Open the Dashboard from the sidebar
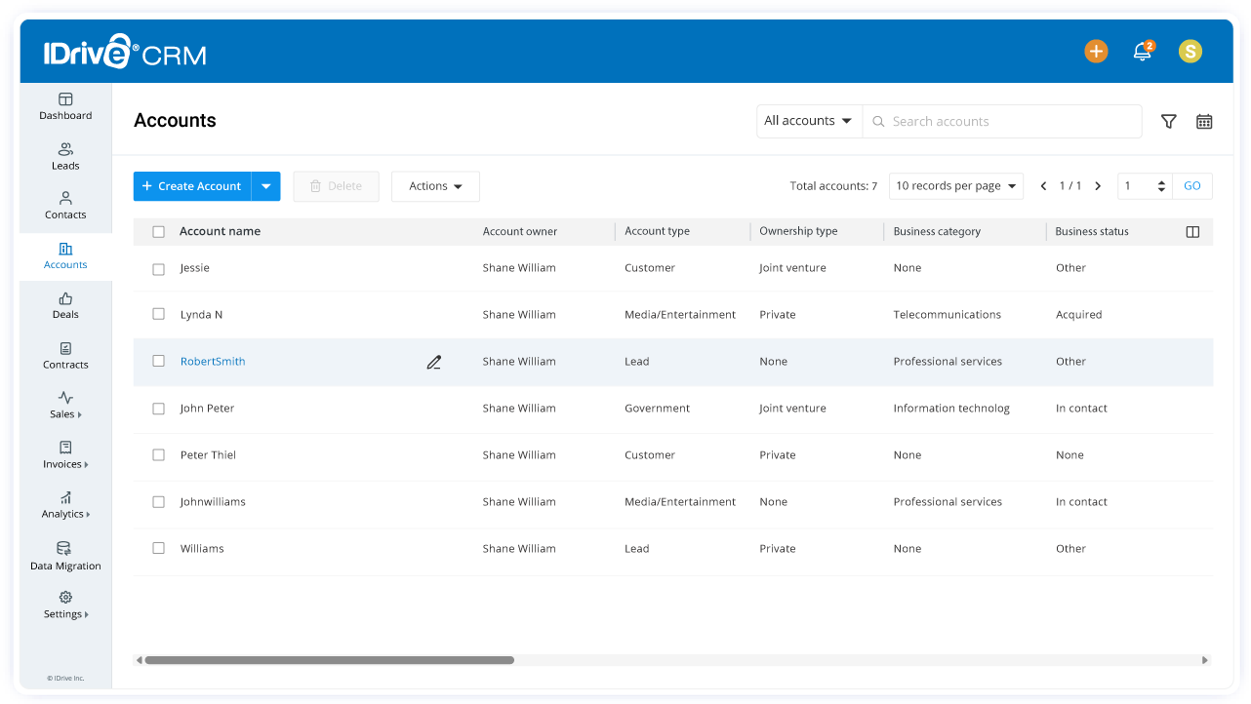Image resolution: width=1251 pixels, height=704 pixels. 64,106
